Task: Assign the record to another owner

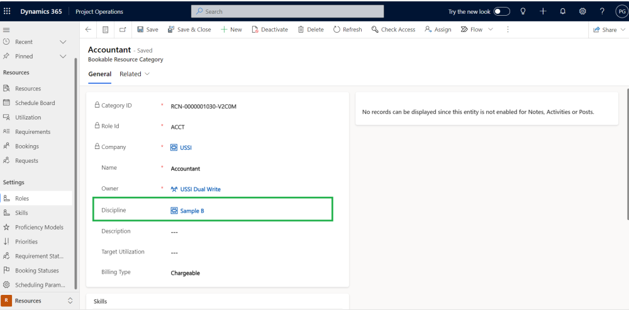Action: pos(438,30)
